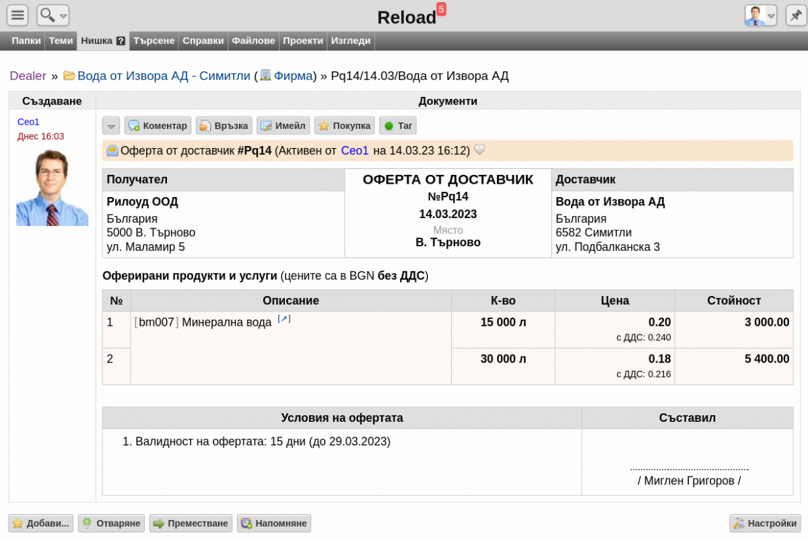Open the hamburger main menu

point(18,15)
